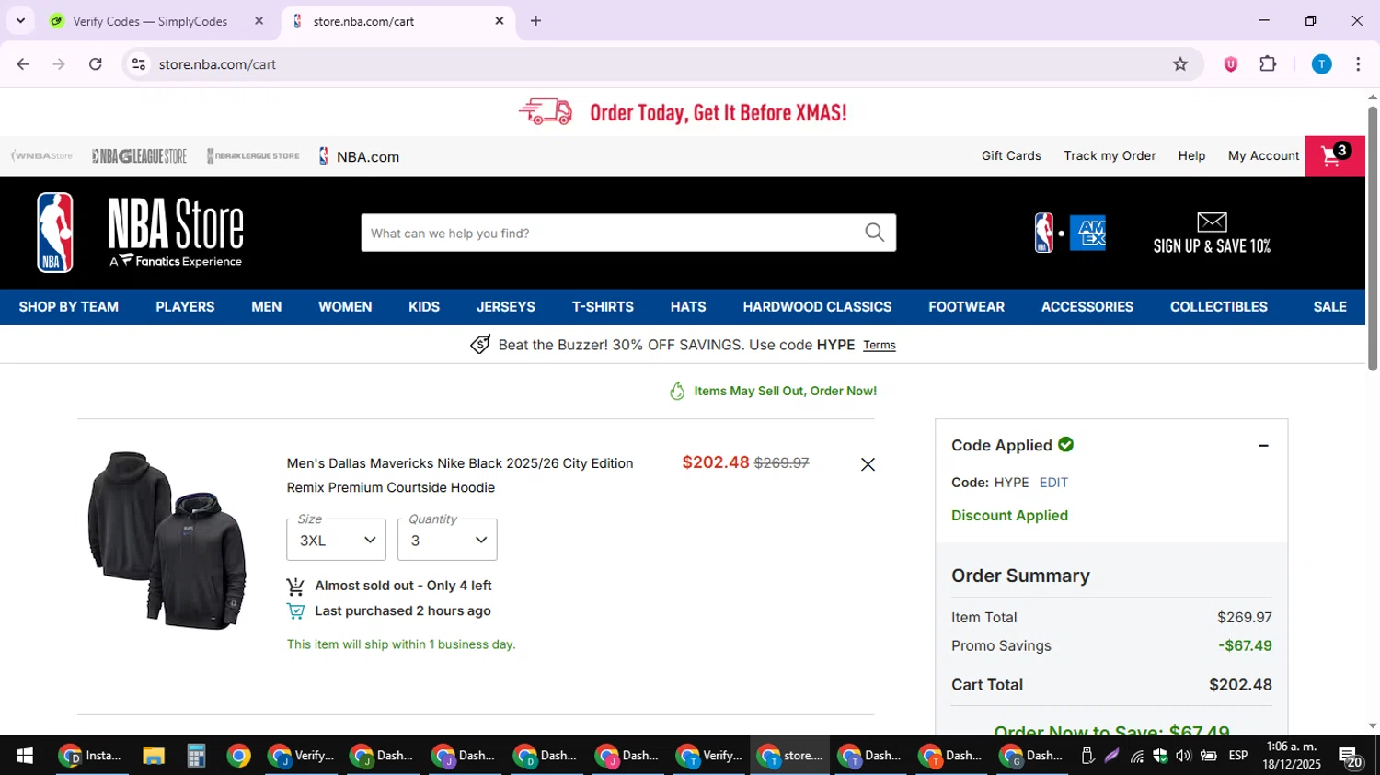
Task: Open My Account
Action: click(1263, 155)
